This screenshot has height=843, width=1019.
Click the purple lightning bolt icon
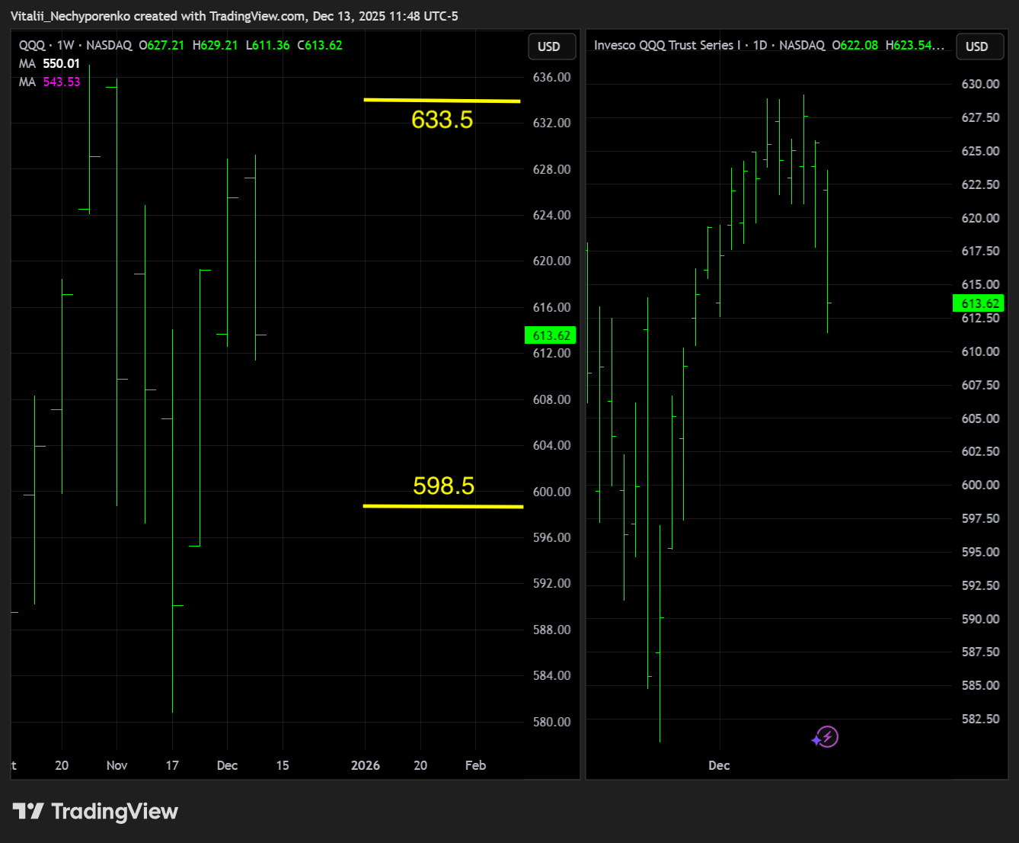point(826,737)
